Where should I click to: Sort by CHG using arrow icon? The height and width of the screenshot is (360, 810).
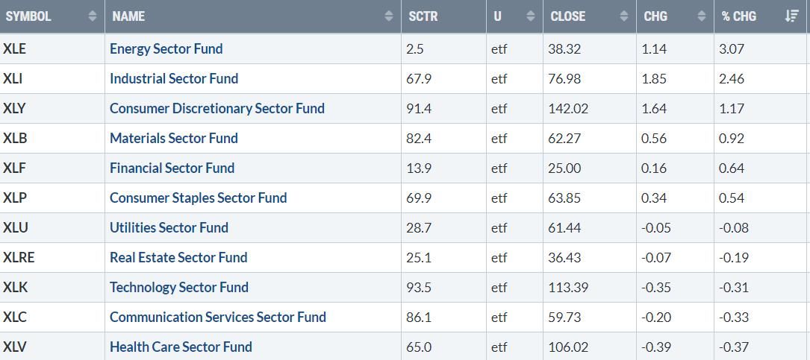click(701, 16)
